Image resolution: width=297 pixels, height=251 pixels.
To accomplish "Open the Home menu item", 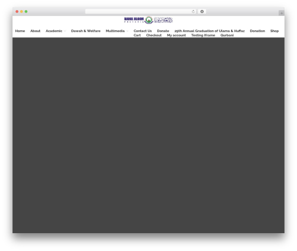I will point(20,31).
